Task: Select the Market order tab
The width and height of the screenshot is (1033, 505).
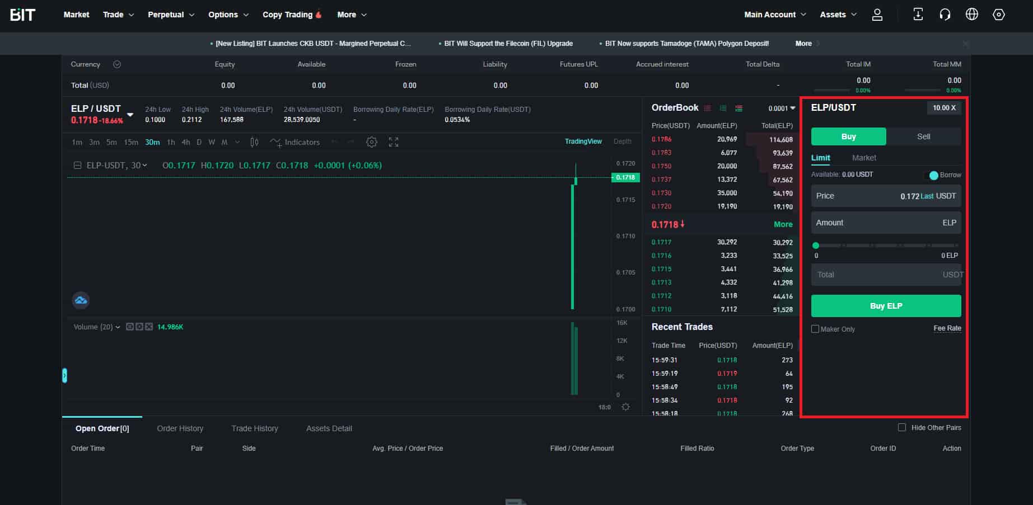Action: point(864,158)
